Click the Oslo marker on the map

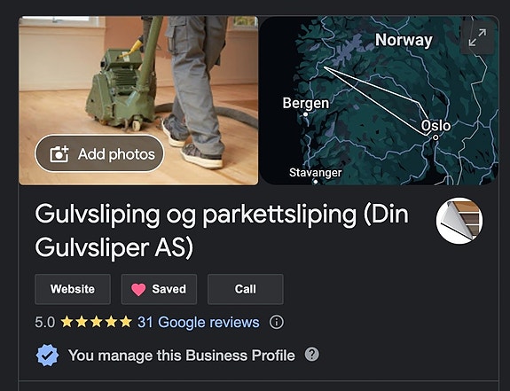435,137
